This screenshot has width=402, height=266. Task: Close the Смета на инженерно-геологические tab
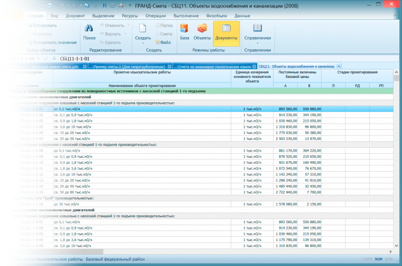coord(254,66)
